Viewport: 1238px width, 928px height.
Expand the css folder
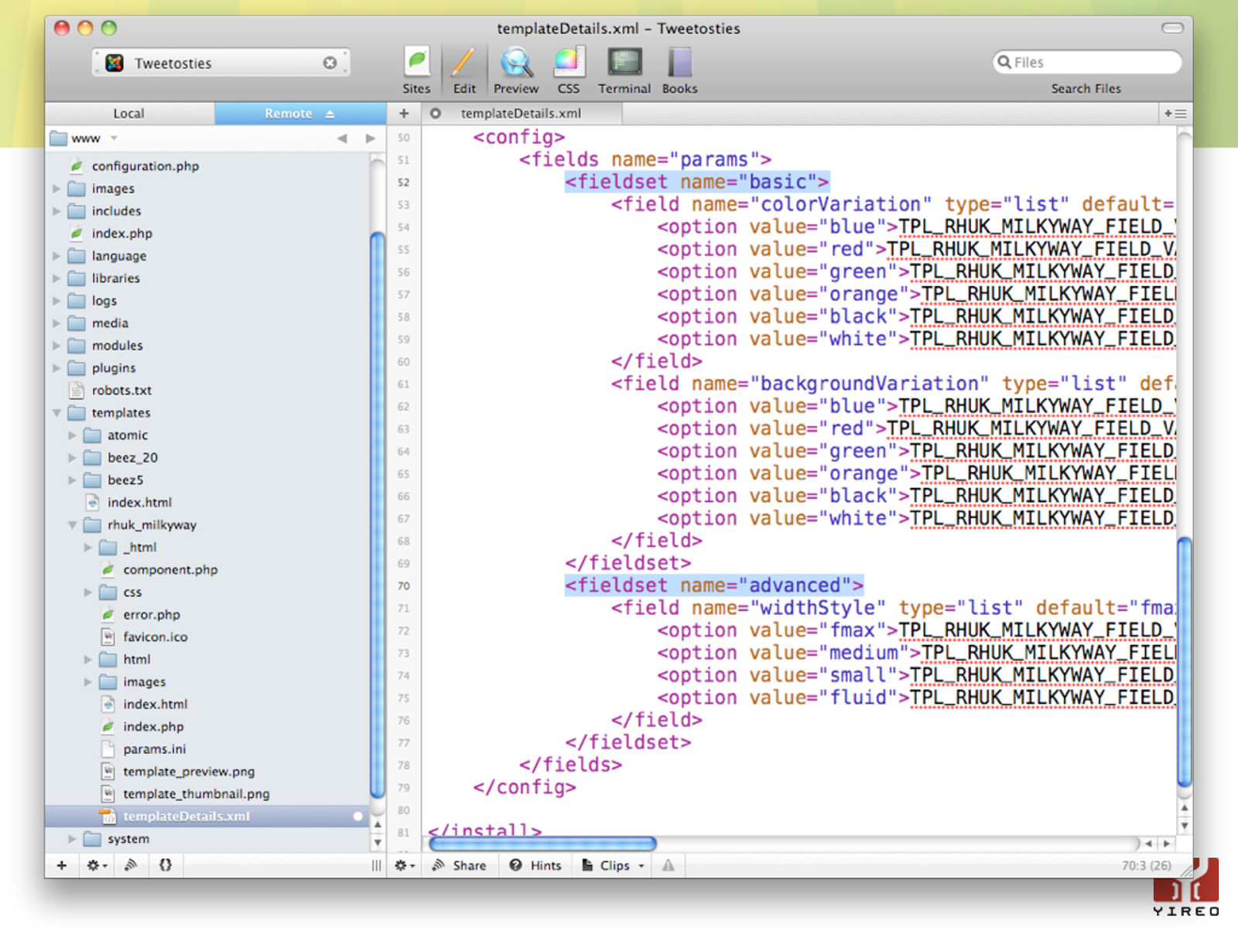(87, 592)
